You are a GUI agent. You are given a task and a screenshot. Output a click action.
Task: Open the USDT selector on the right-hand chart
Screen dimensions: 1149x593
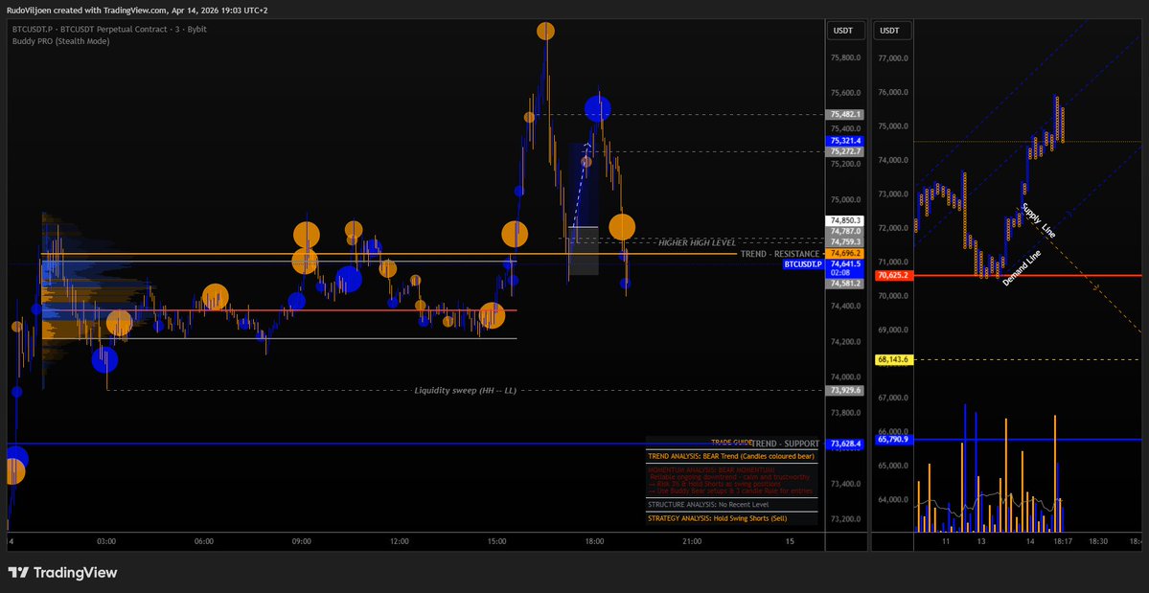(x=890, y=31)
